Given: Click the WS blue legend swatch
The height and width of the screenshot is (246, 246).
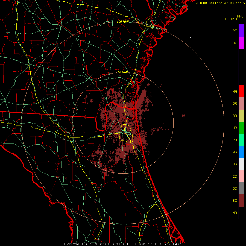Looking at the screenshot, I should [x=241, y=152].
